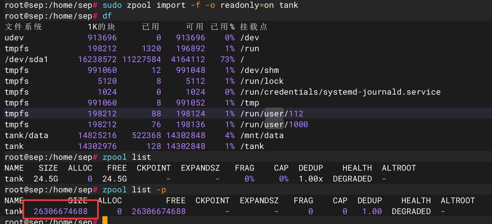
Task: Click the EXPANDSZ header in the first zpool list
Action: pyautogui.click(x=201, y=168)
